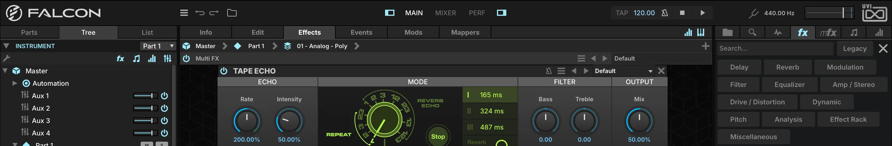892x146 pixels.
Task: Toggle Multi FX power button
Action: click(186, 58)
